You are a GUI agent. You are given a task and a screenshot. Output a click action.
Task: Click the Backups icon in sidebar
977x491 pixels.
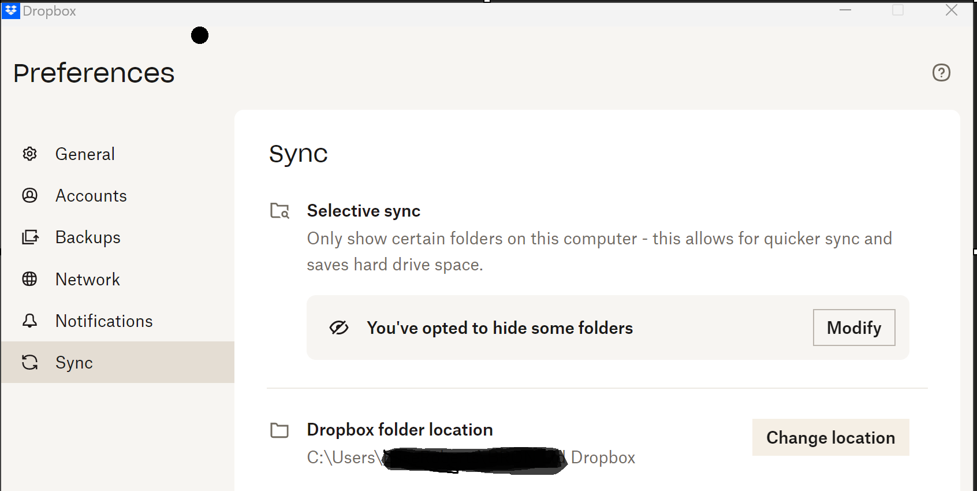coord(30,237)
